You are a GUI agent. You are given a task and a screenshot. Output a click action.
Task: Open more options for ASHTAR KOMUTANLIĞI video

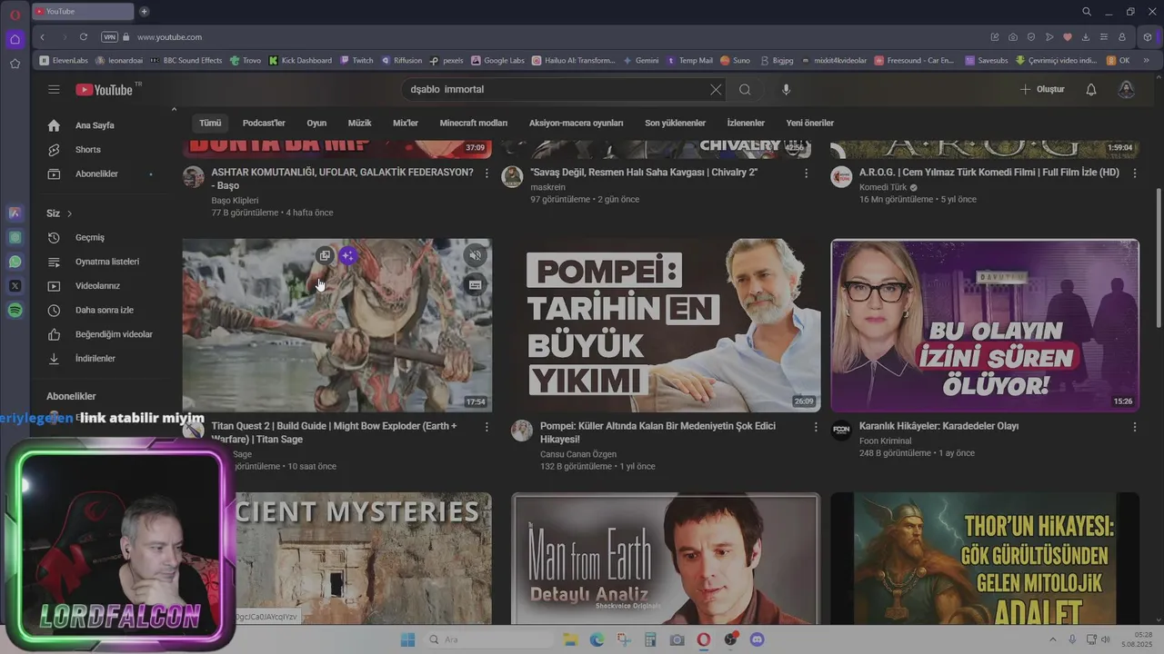pos(487,173)
